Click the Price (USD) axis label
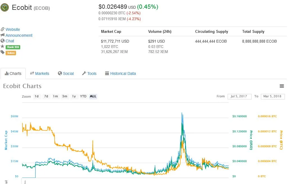Image resolution: width=292 pixels, height=184 pixels. (251, 140)
